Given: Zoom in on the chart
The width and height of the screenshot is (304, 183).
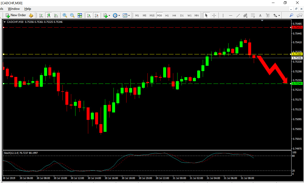Looking at the screenshot, I should coord(65,15).
